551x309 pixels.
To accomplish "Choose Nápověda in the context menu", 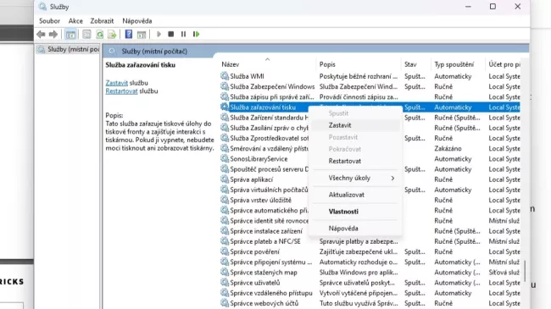I will point(356,229).
